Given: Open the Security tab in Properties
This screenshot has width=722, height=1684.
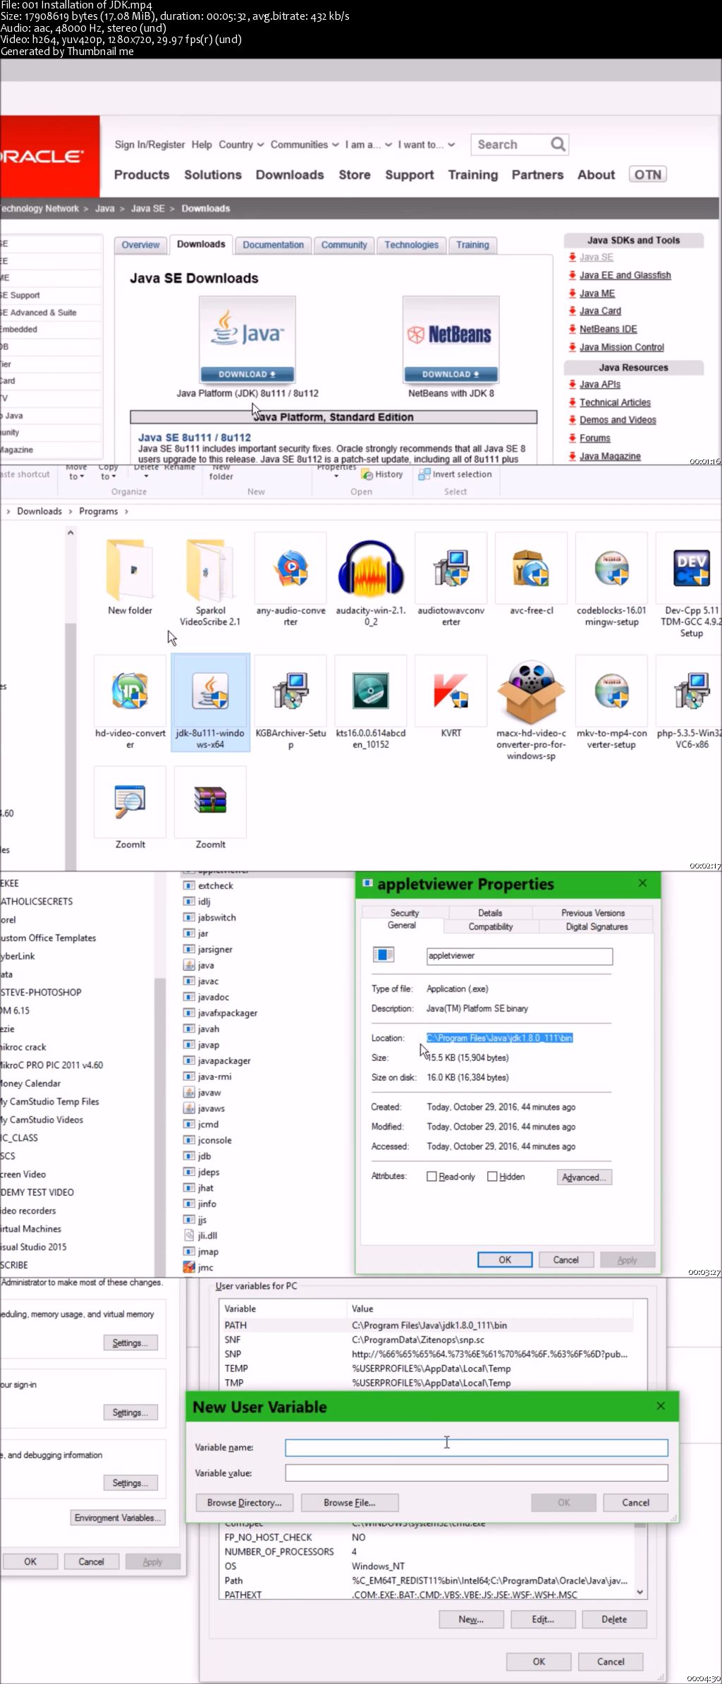Looking at the screenshot, I should pos(404,913).
